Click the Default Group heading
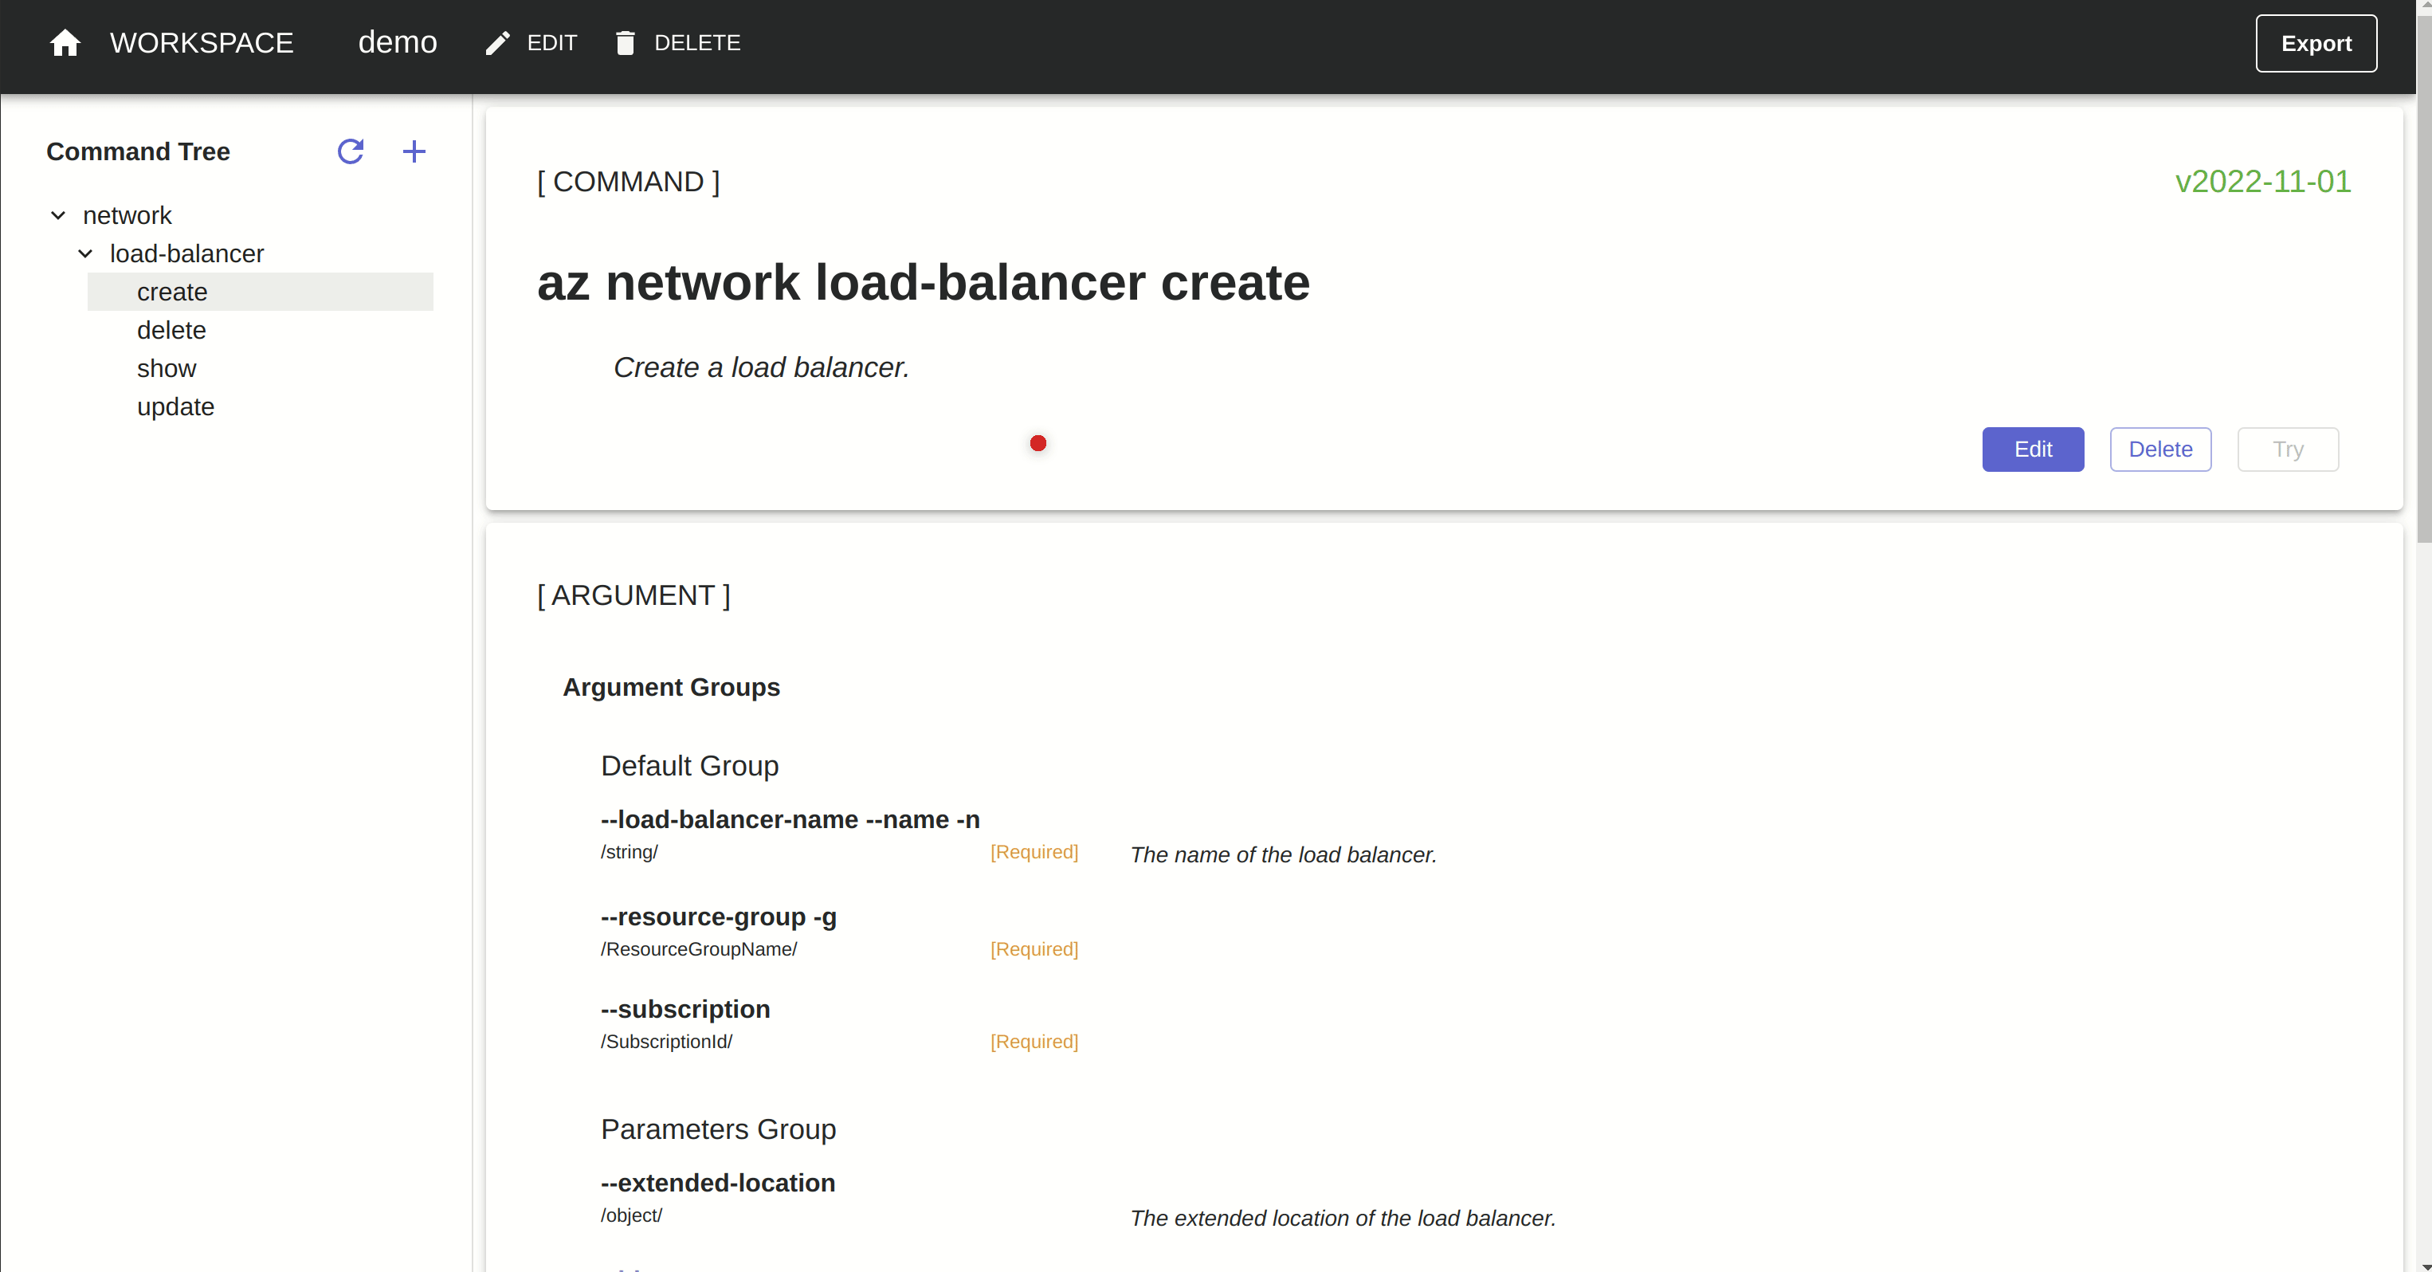This screenshot has height=1272, width=2432. tap(689, 766)
